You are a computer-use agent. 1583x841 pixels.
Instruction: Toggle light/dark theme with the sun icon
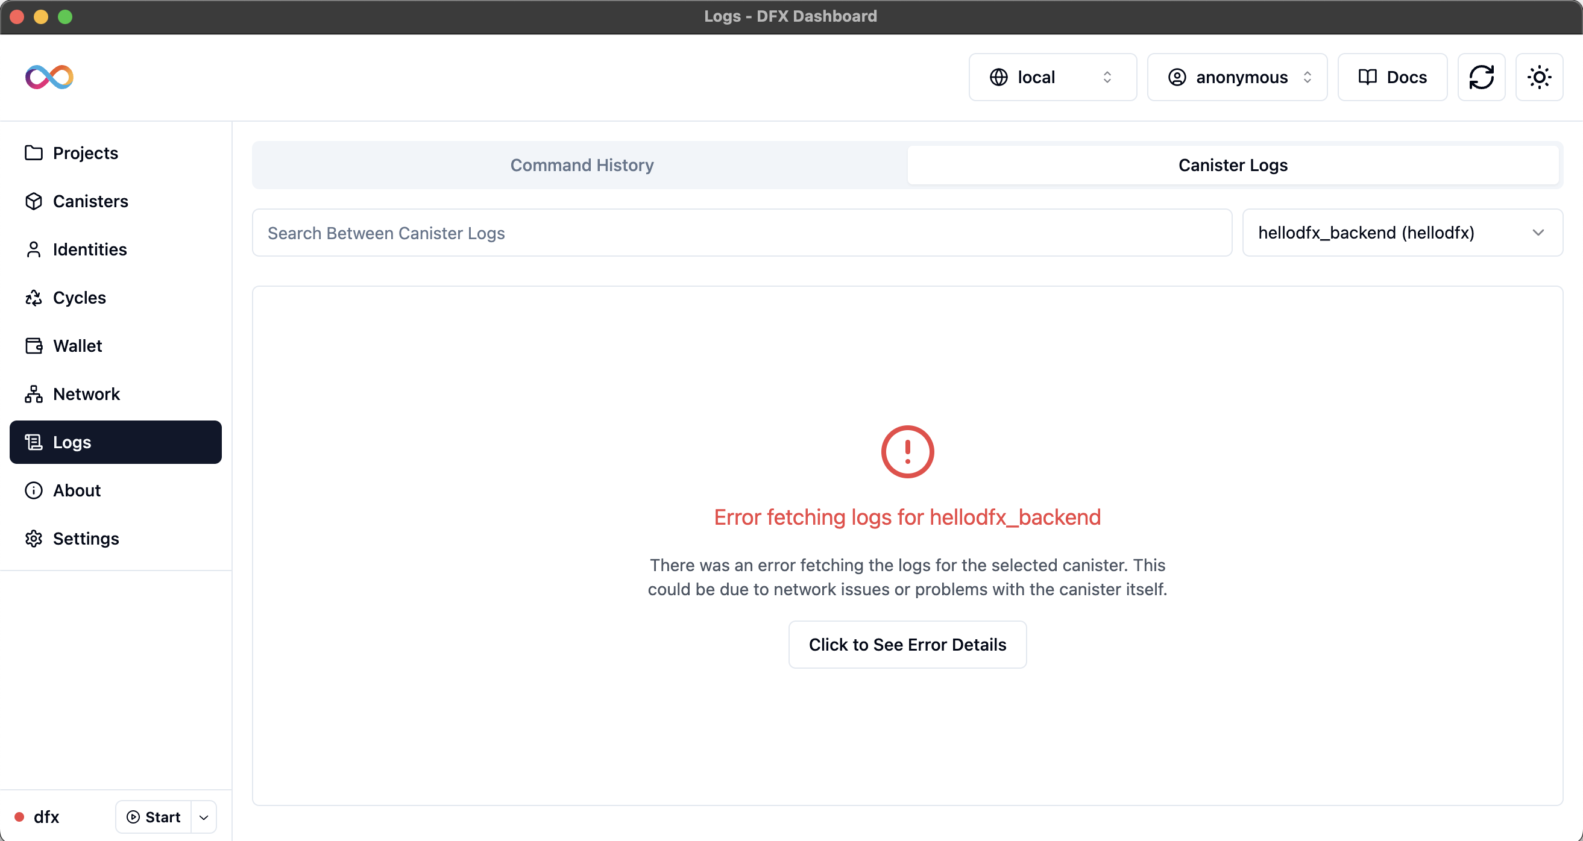click(1539, 77)
